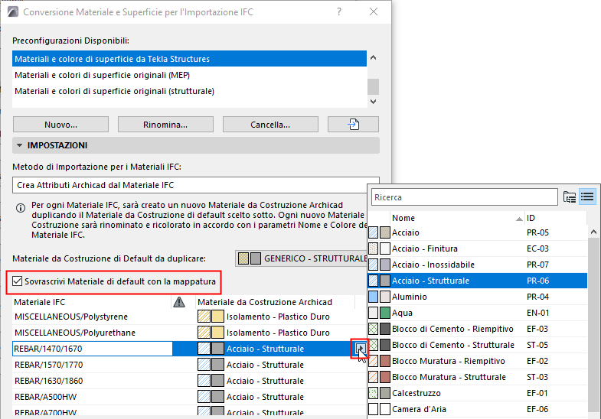Click hatch icon of Acciaio - Finitura
This screenshot has width=601, height=419.
373,248
